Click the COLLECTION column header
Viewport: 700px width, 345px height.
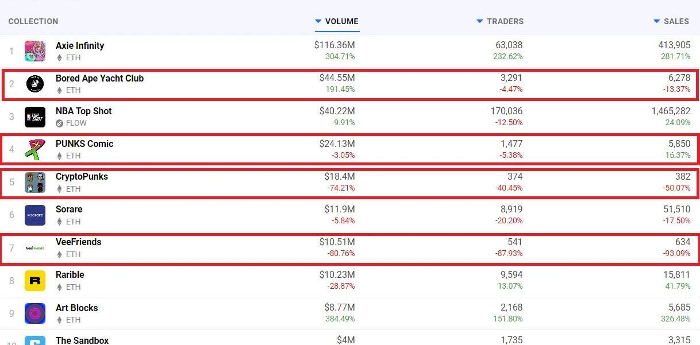tap(33, 21)
